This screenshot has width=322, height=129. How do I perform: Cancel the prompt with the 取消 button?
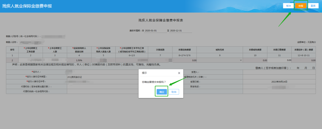(174, 92)
